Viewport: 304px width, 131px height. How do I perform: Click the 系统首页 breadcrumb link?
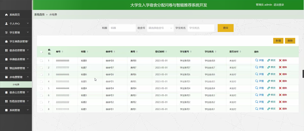[x=39, y=15]
